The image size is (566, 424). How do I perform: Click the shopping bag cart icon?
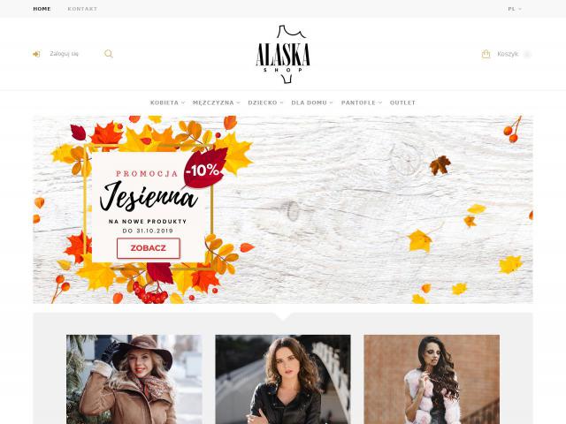(x=486, y=54)
